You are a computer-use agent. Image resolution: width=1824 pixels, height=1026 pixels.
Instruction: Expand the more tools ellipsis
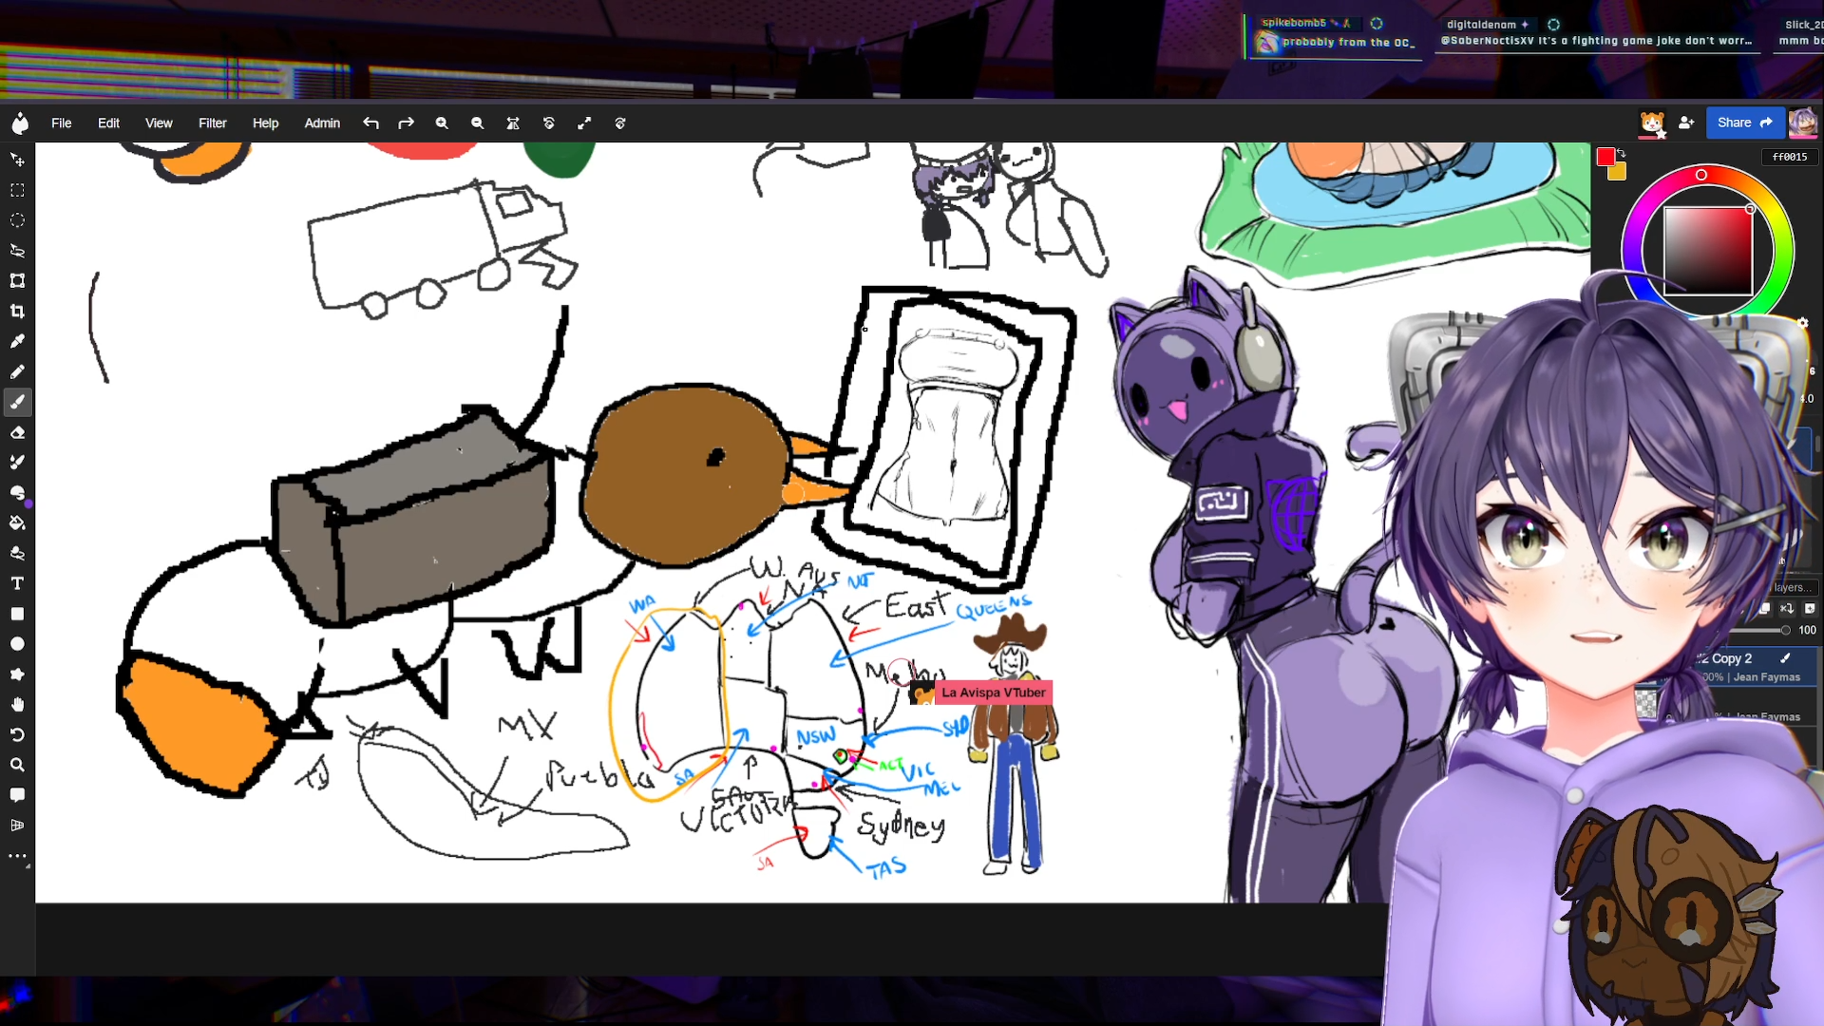click(x=17, y=856)
